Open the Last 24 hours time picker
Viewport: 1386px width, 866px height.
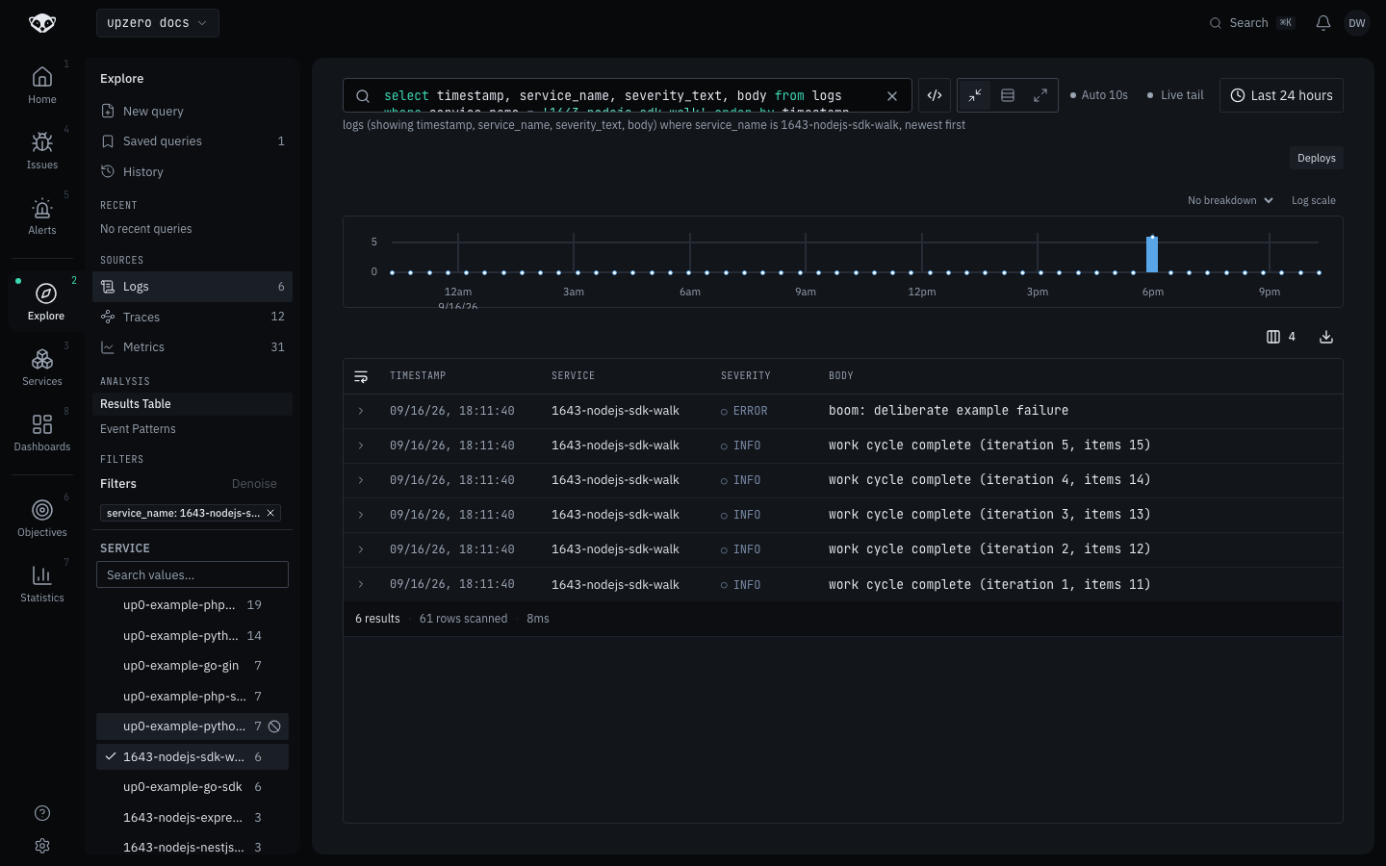point(1281,95)
